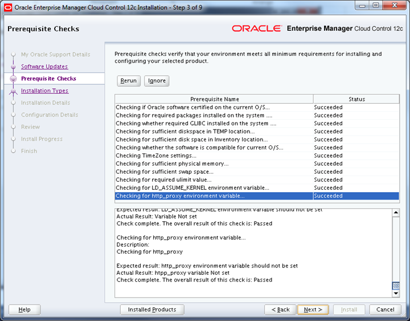Click the My Oracle Support Details step
The width and height of the screenshot is (410, 321).
pos(55,55)
